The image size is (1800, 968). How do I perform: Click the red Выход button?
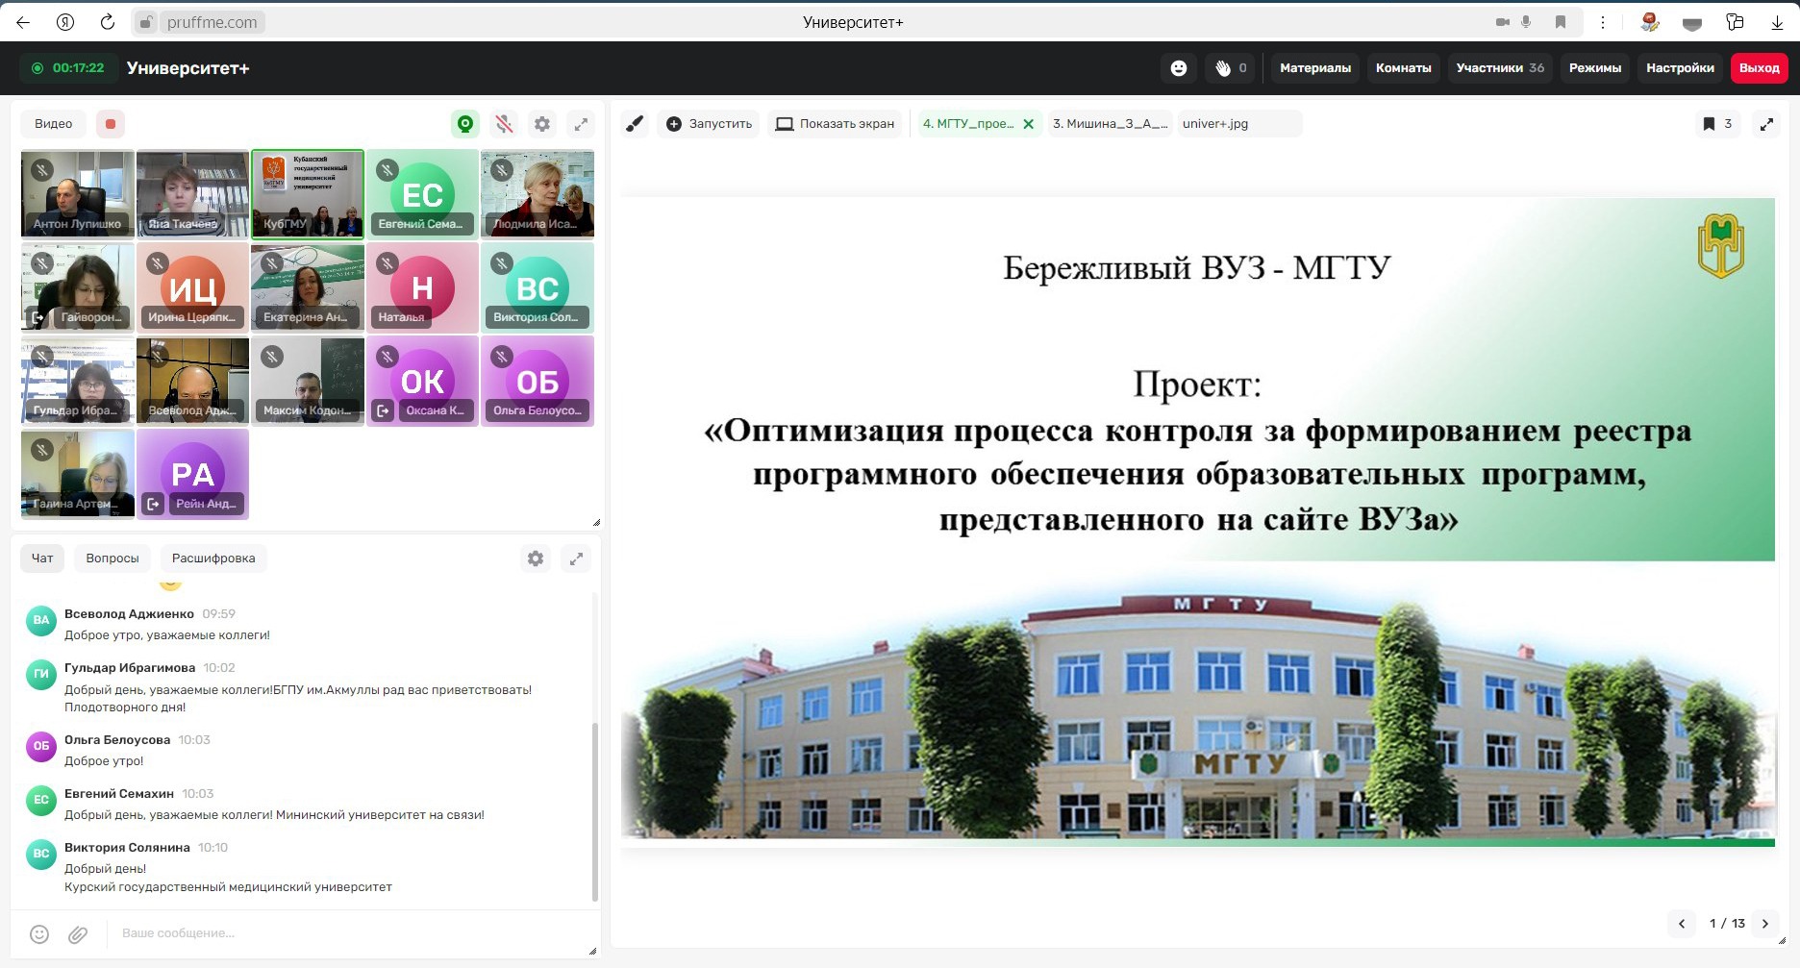pos(1759,68)
